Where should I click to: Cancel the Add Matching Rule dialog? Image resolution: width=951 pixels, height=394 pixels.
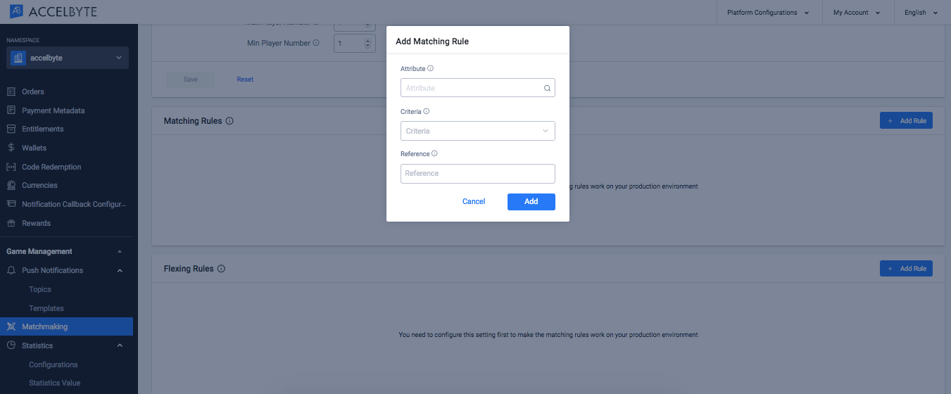474,202
